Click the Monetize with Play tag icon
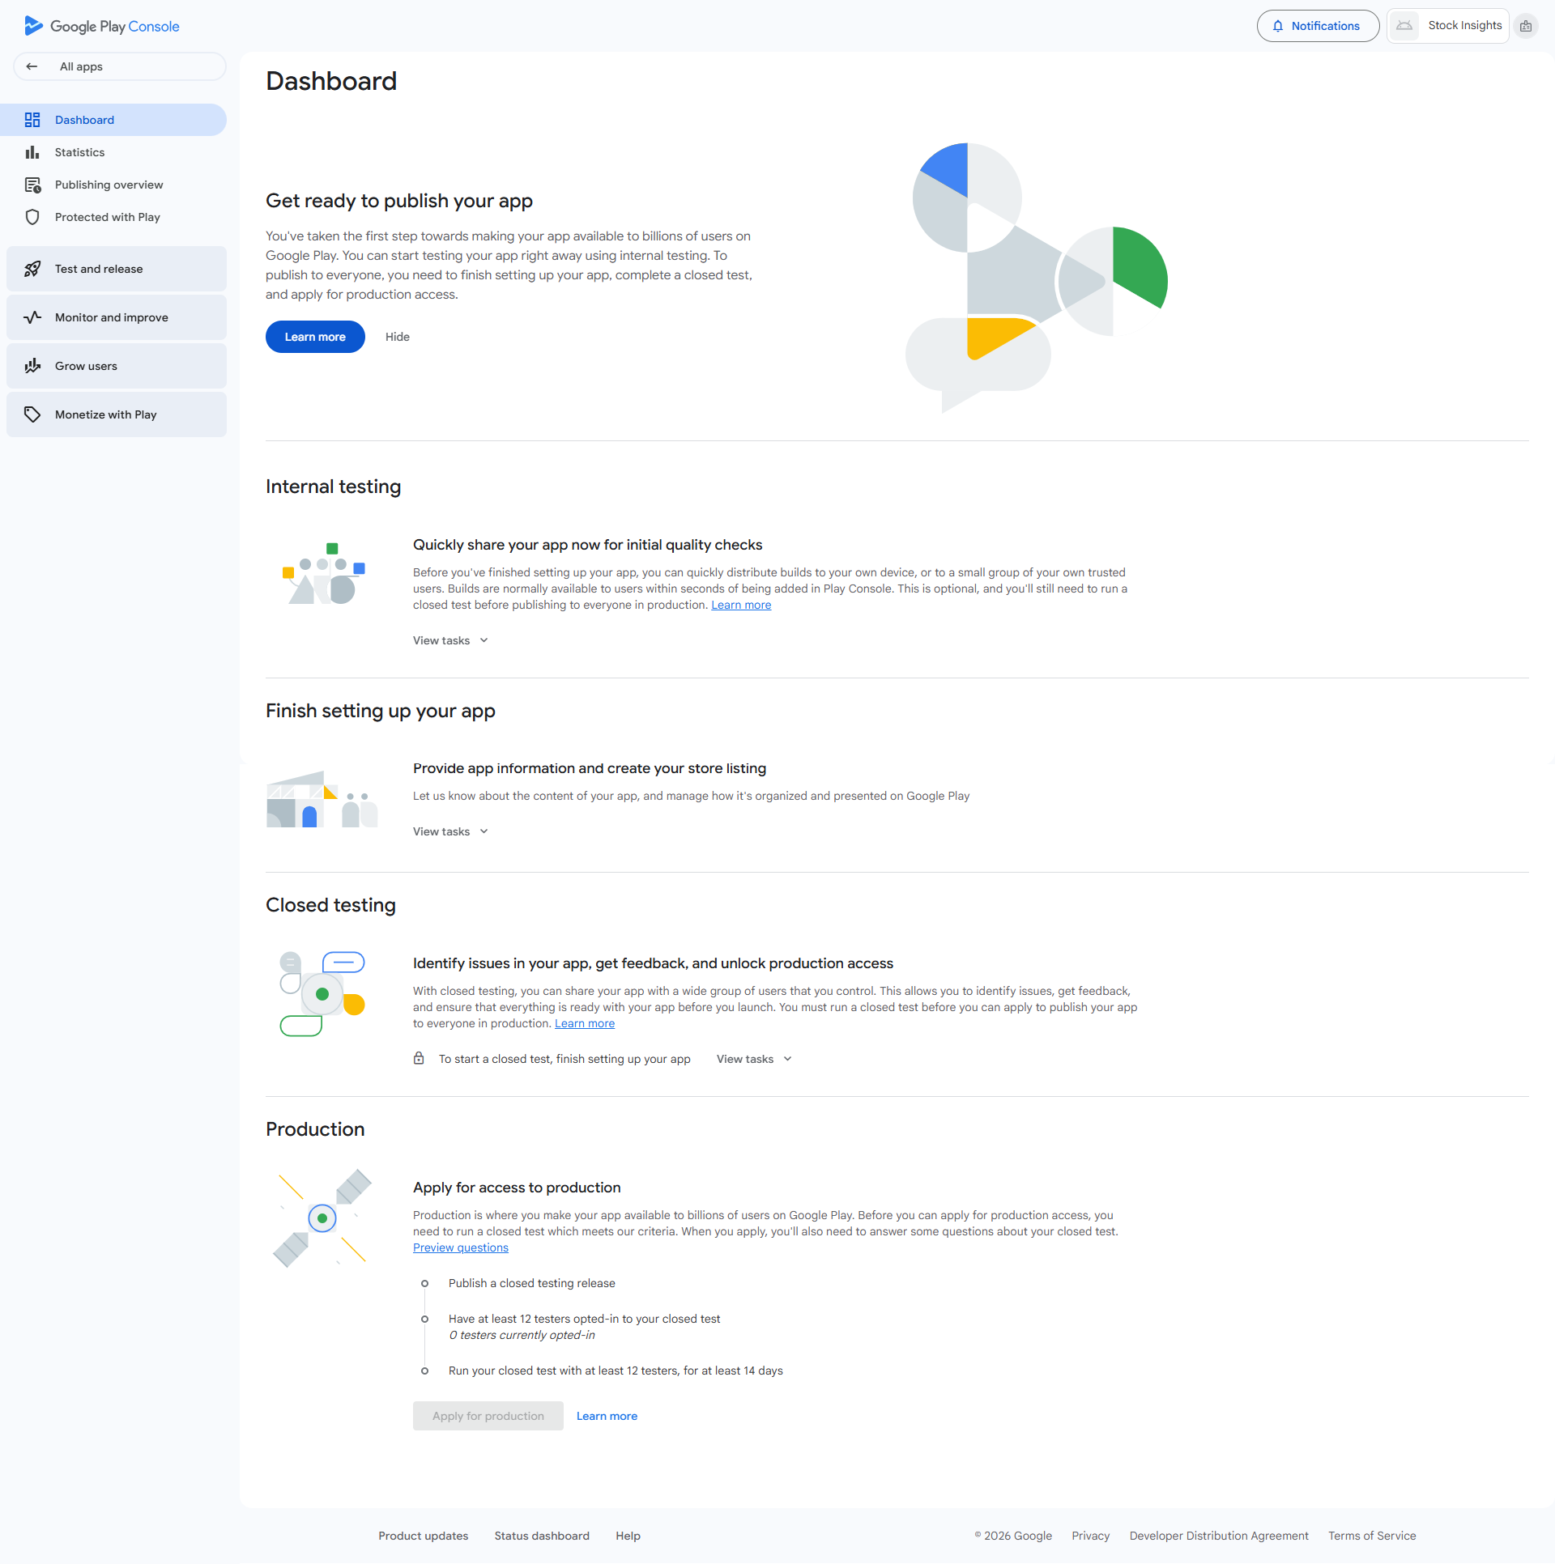This screenshot has height=1564, width=1555. [32, 414]
